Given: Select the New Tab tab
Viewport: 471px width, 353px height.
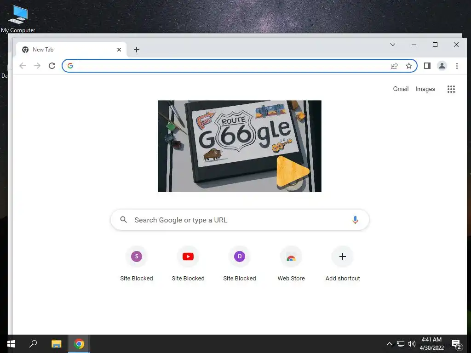Looking at the screenshot, I should [x=71, y=50].
